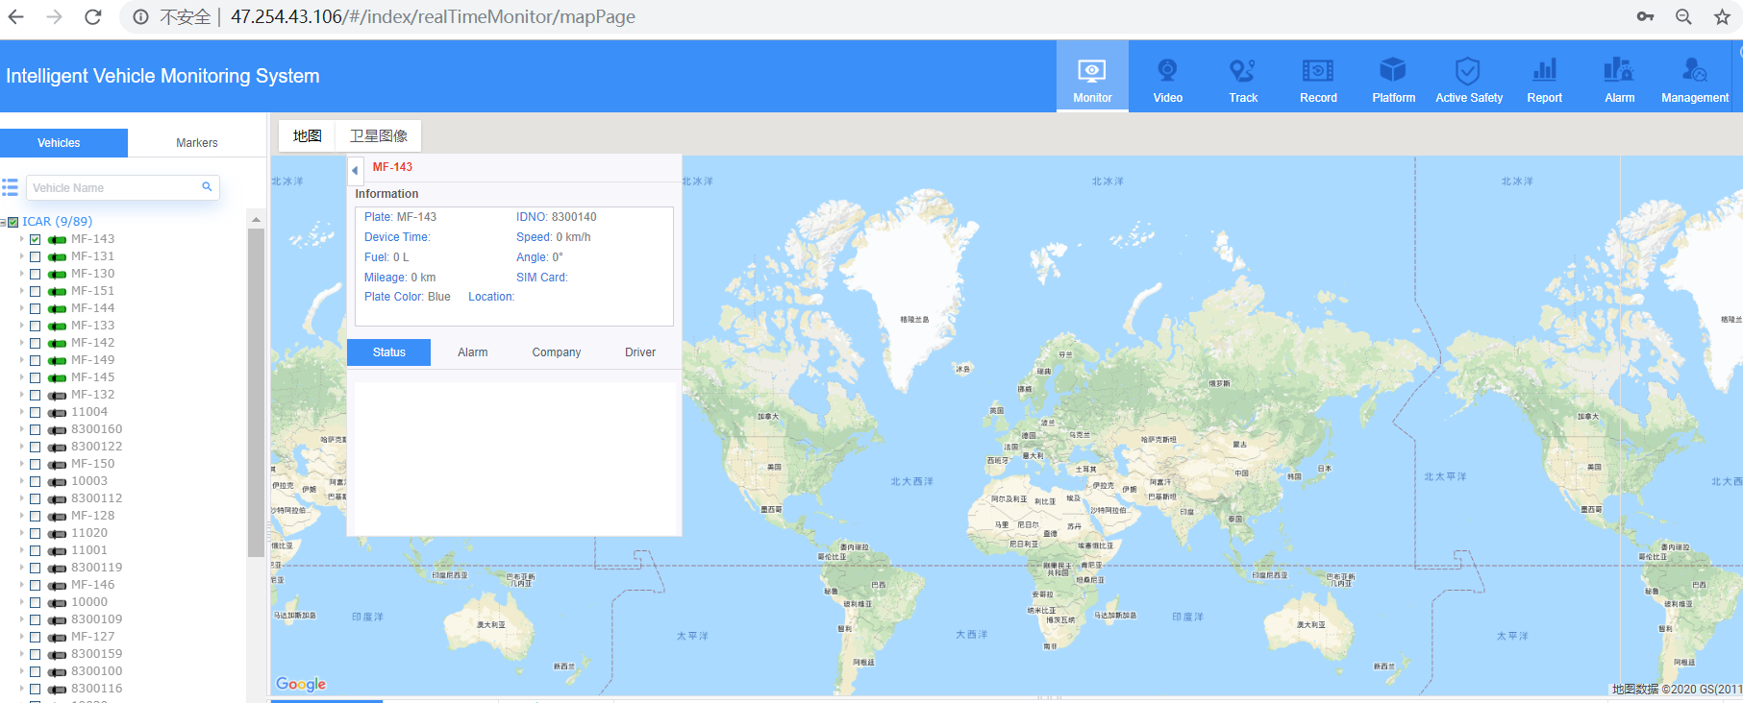This screenshot has height=703, width=1743.
Task: Reload the page with browser refresh button
Action: pos(93,16)
